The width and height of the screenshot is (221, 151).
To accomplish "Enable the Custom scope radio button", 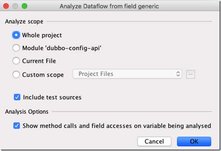I will [16, 74].
